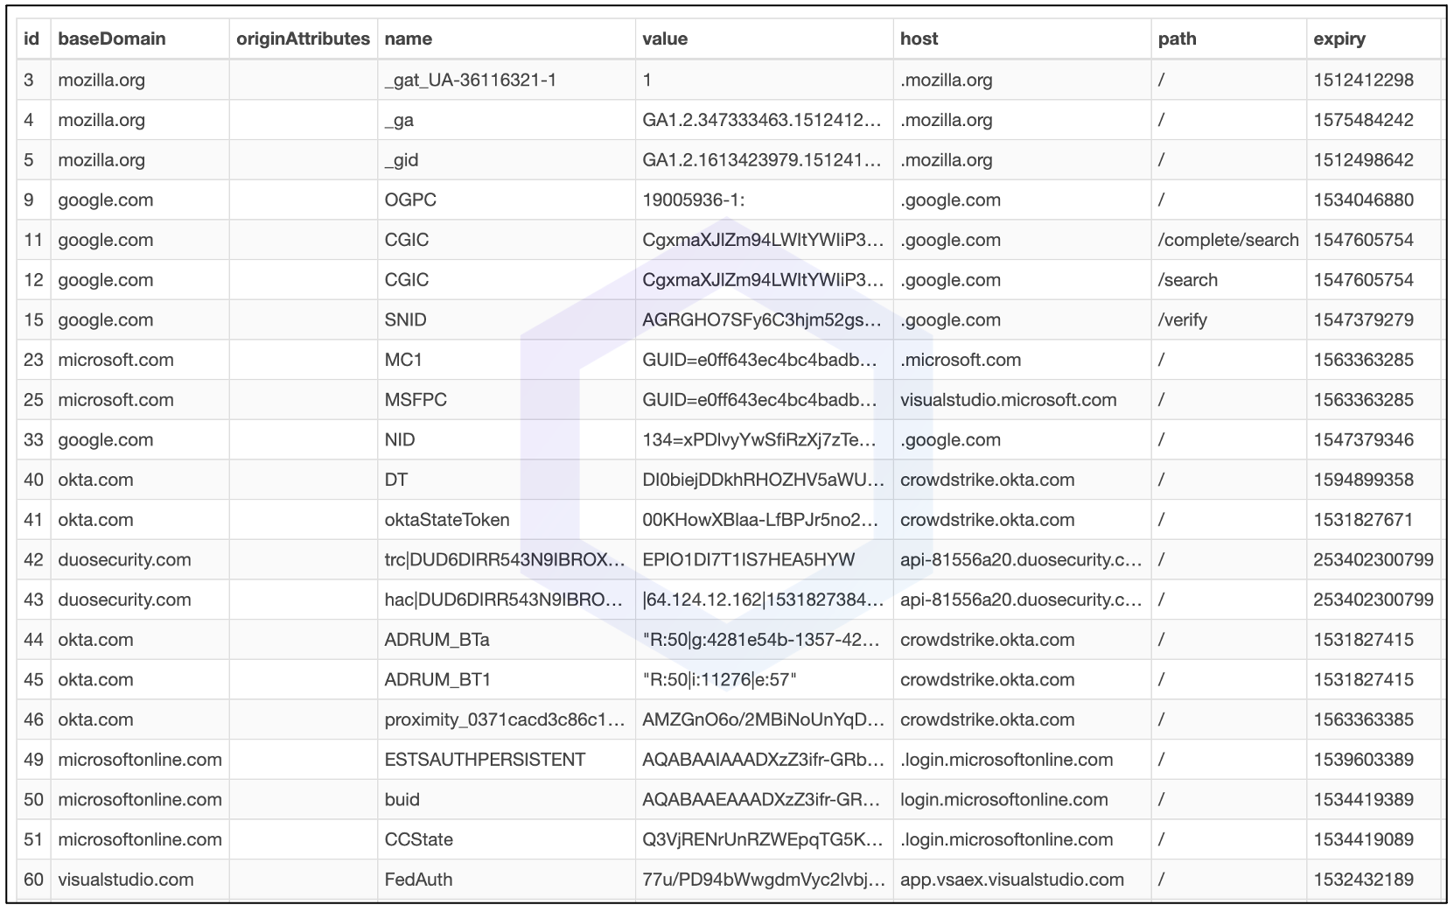The width and height of the screenshot is (1454, 912).
Task: Select the id column header
Action: (x=31, y=39)
